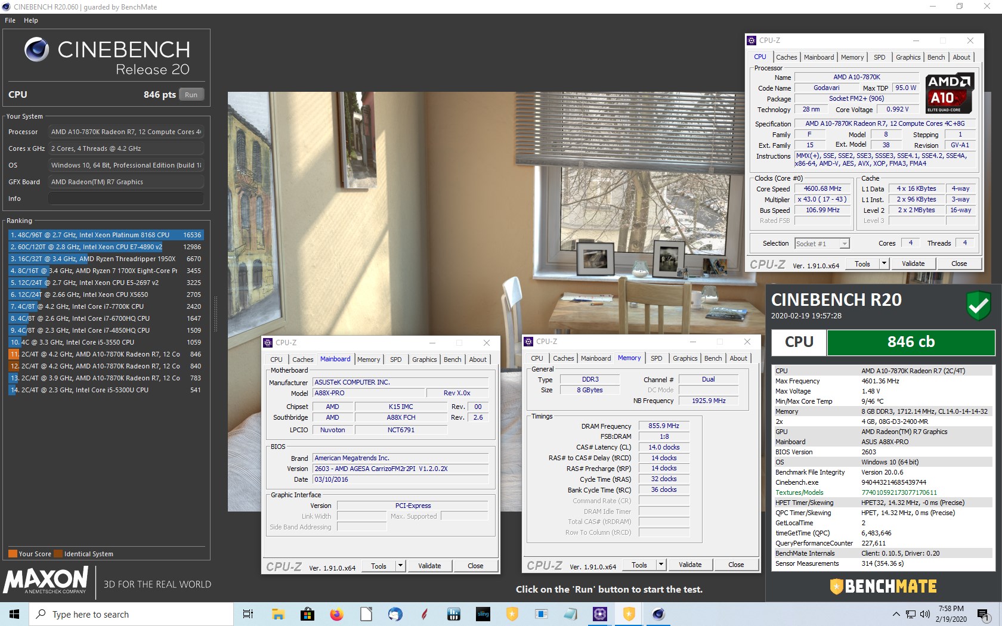Open Memory tab in top CPU-Z window

coord(852,57)
